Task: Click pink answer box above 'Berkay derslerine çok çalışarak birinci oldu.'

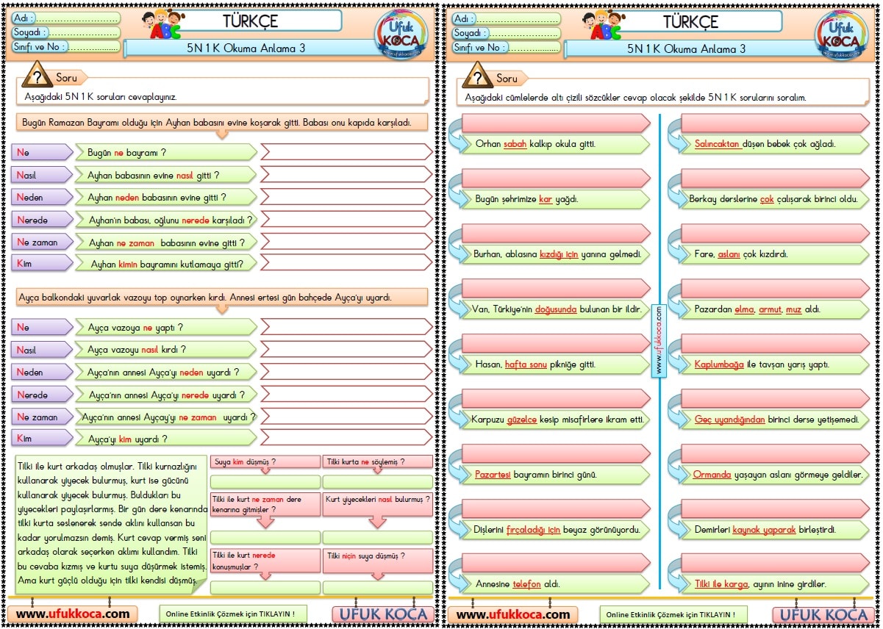Action: coord(776,178)
